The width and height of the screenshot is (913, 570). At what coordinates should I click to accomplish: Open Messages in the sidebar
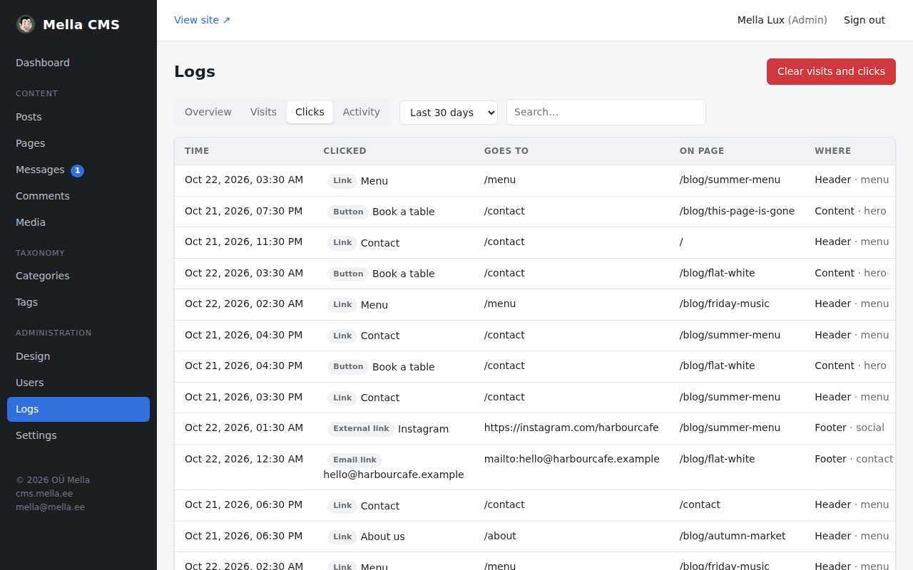(78, 170)
